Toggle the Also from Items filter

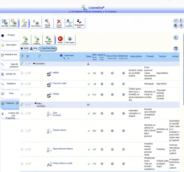[47, 49]
